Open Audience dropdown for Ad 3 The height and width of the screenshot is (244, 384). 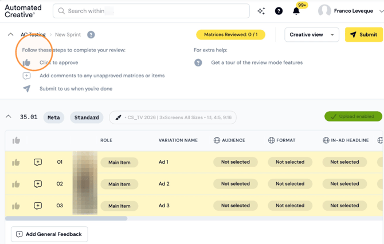pyautogui.click(x=236, y=206)
